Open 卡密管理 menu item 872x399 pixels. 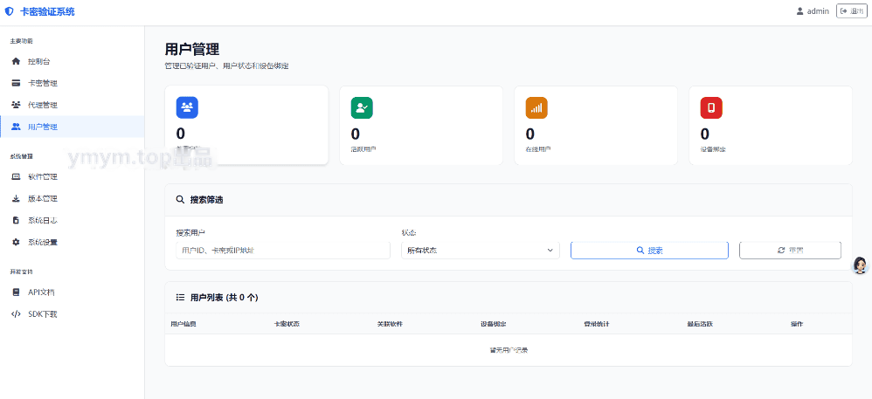coord(73,83)
